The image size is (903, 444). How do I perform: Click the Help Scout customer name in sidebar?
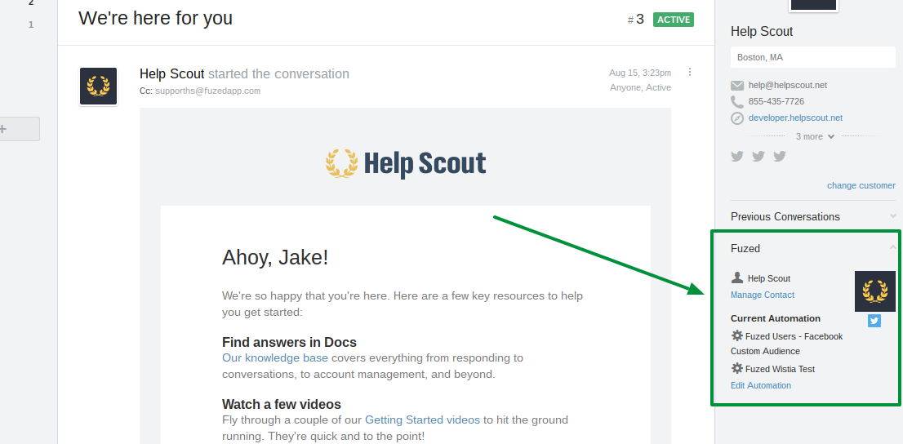point(762,31)
